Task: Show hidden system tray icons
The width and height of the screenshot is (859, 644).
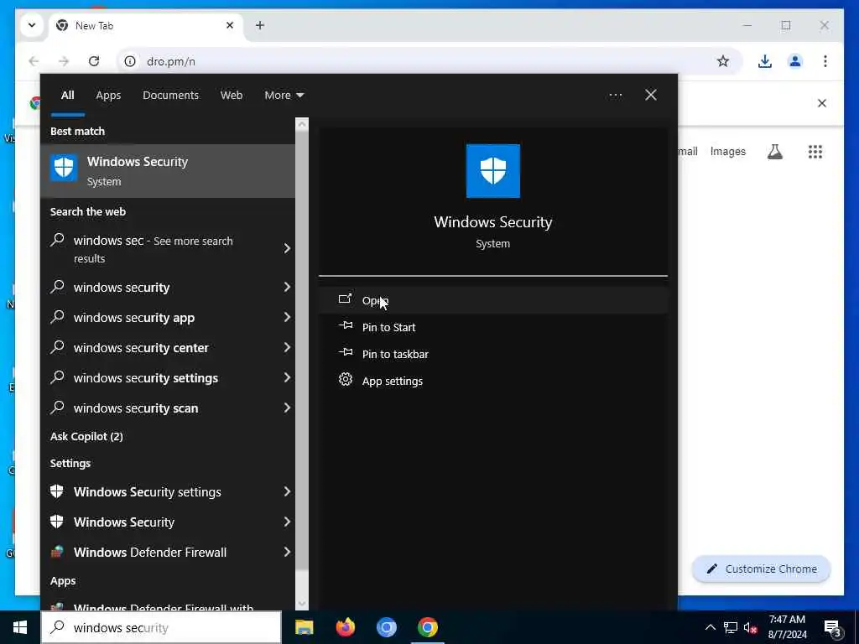Action: (x=710, y=627)
